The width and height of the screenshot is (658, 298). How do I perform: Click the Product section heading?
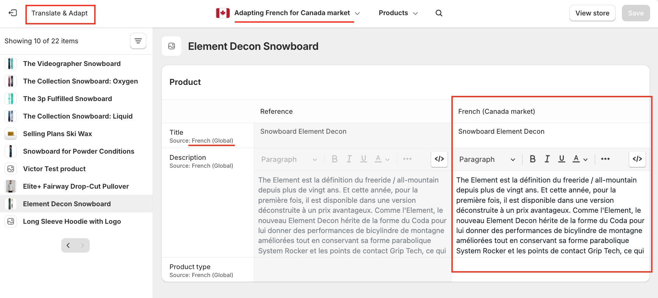(x=185, y=82)
